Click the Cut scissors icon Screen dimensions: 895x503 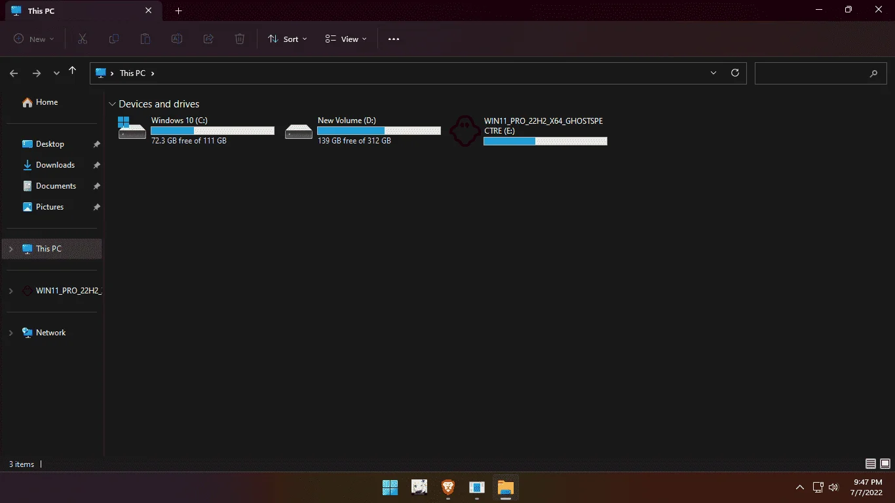tap(82, 39)
